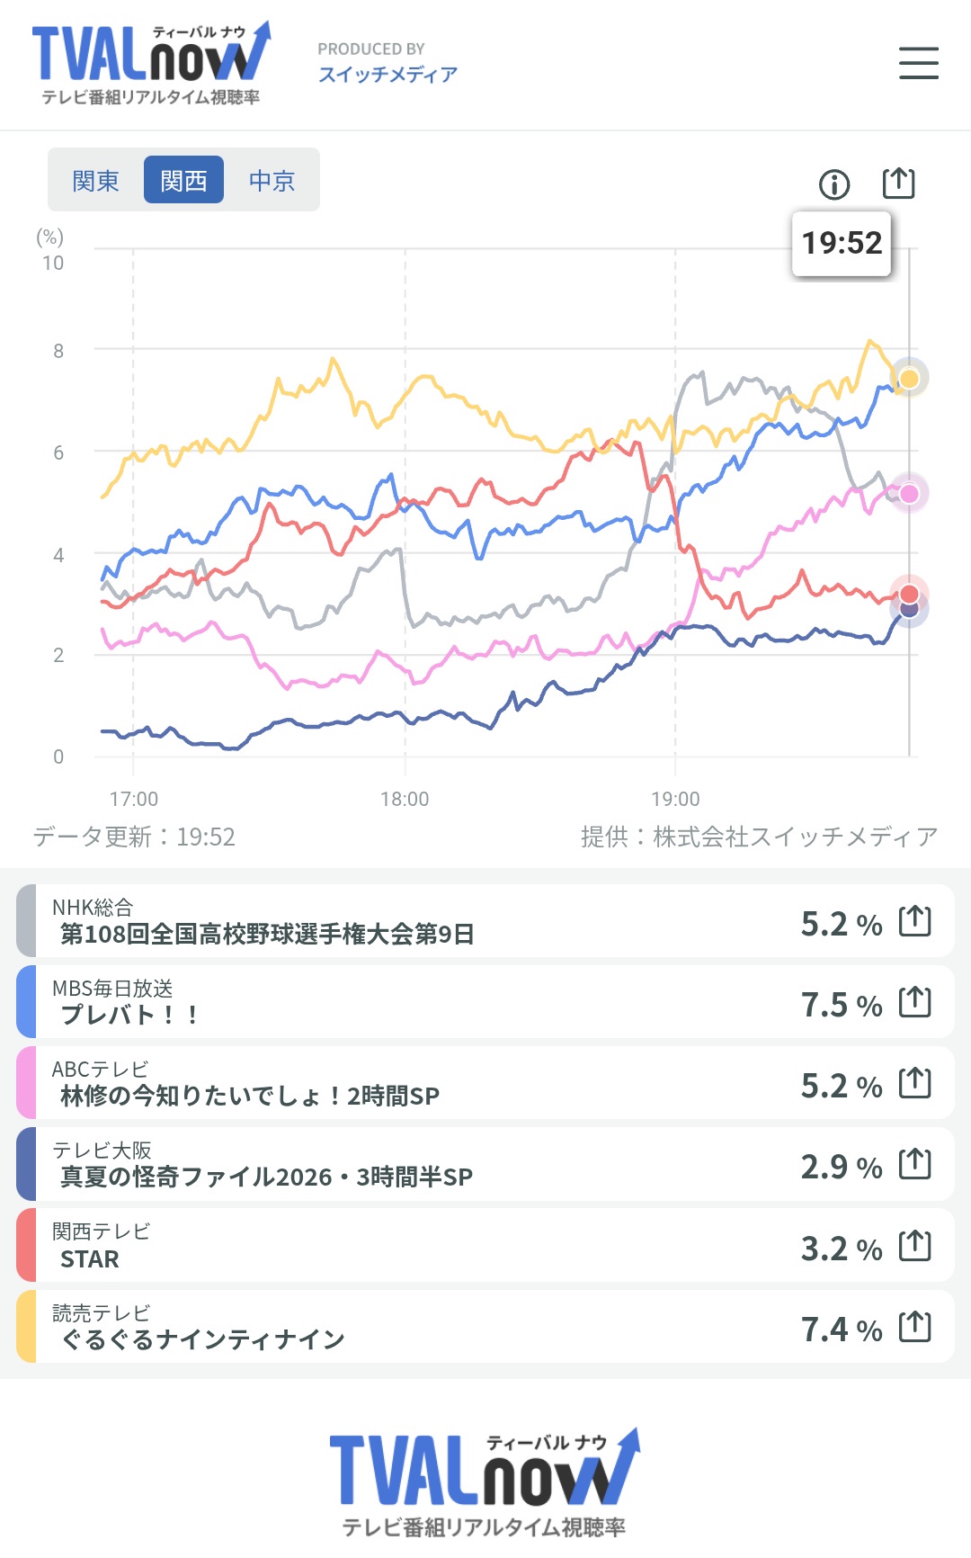Screen dimensions: 971x1558
Task: Select the 関西 region tab
Action: (183, 181)
